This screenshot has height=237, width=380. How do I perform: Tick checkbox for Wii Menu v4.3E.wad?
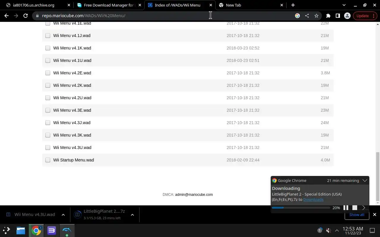[x=48, y=110]
